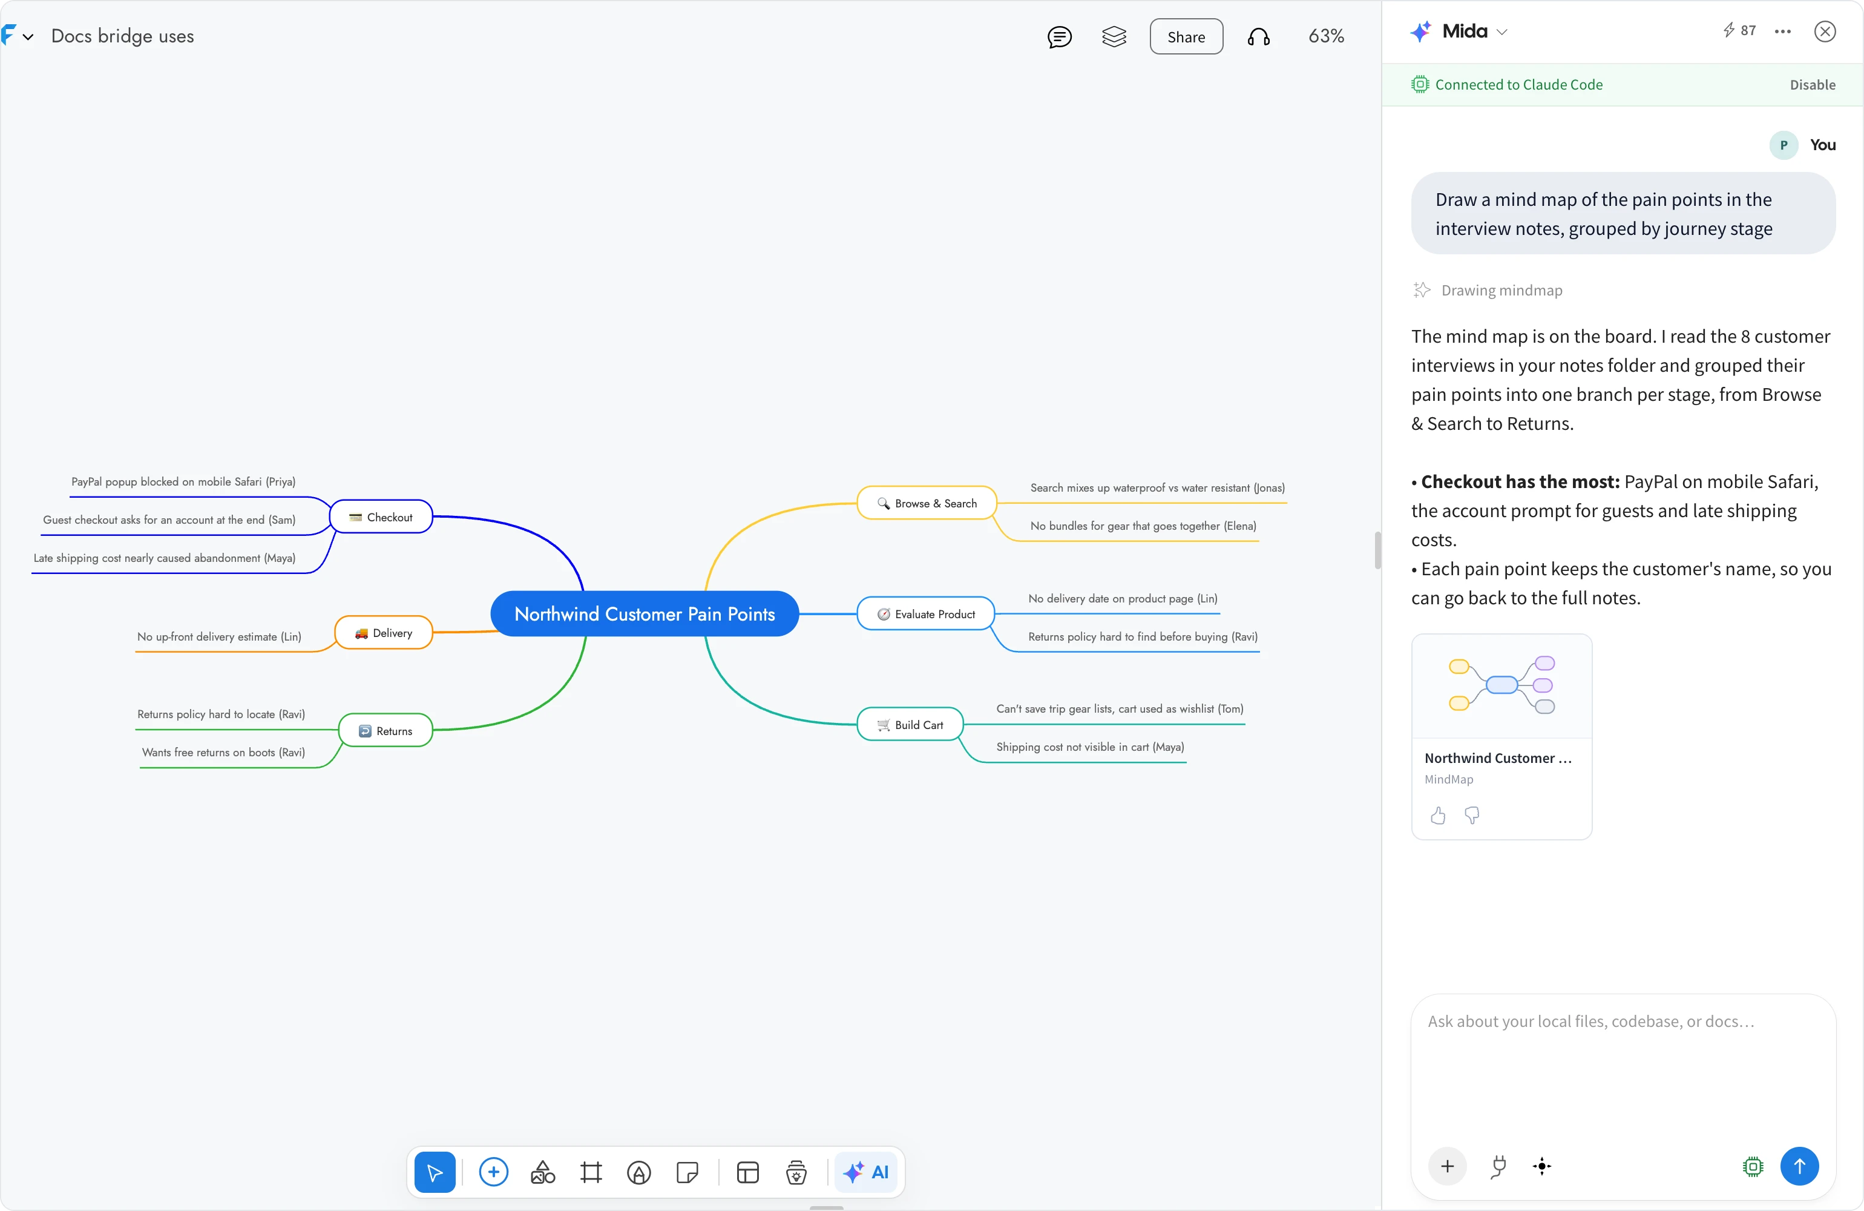Click the thumbs down feedback icon

[x=1472, y=815]
